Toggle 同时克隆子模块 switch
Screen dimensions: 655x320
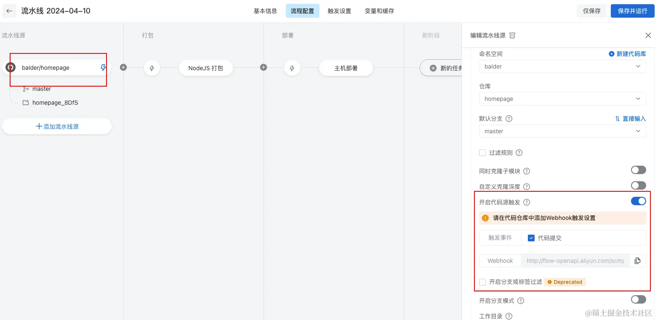tap(638, 170)
